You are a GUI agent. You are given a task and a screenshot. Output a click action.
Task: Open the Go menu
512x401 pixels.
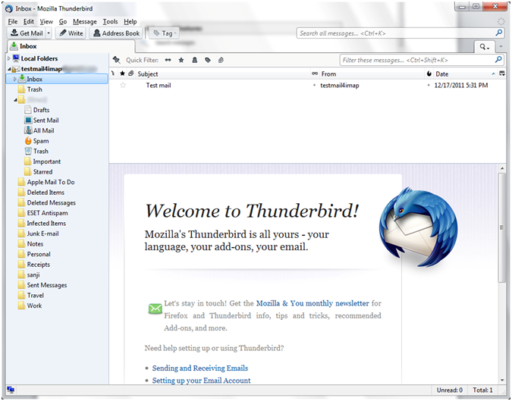pos(63,21)
